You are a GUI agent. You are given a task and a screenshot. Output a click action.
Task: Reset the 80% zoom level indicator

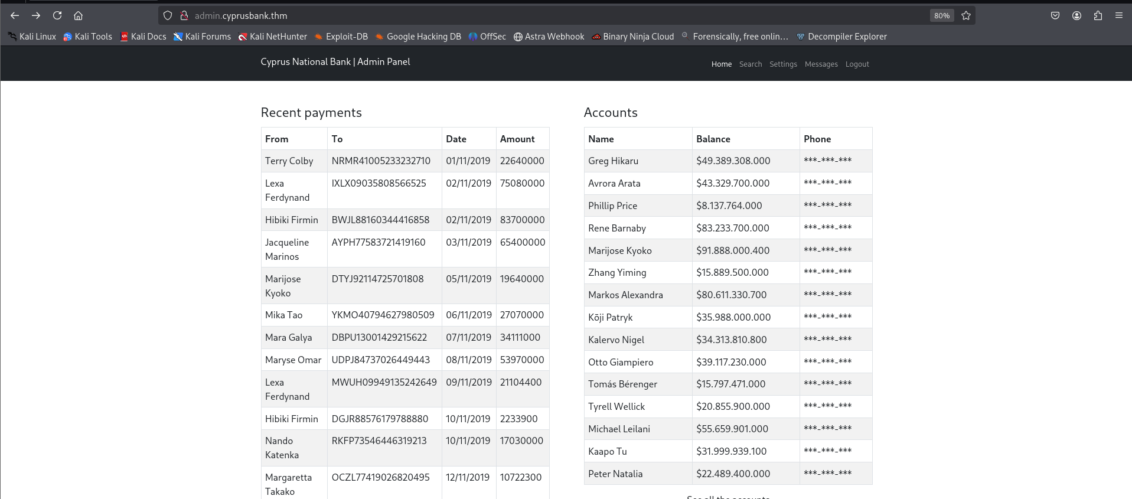(x=942, y=16)
